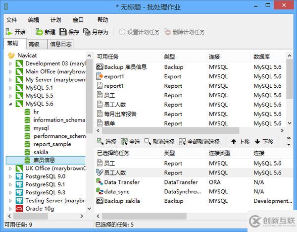Click the Backup 雇员信息 task icon
This screenshot has width=297, height=232.
click(x=99, y=67)
